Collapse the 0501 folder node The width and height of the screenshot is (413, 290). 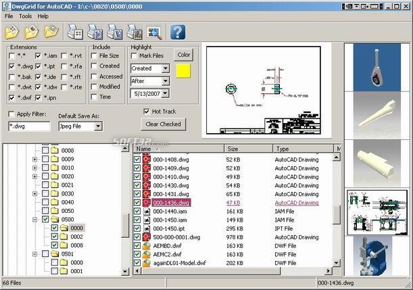[34, 254]
